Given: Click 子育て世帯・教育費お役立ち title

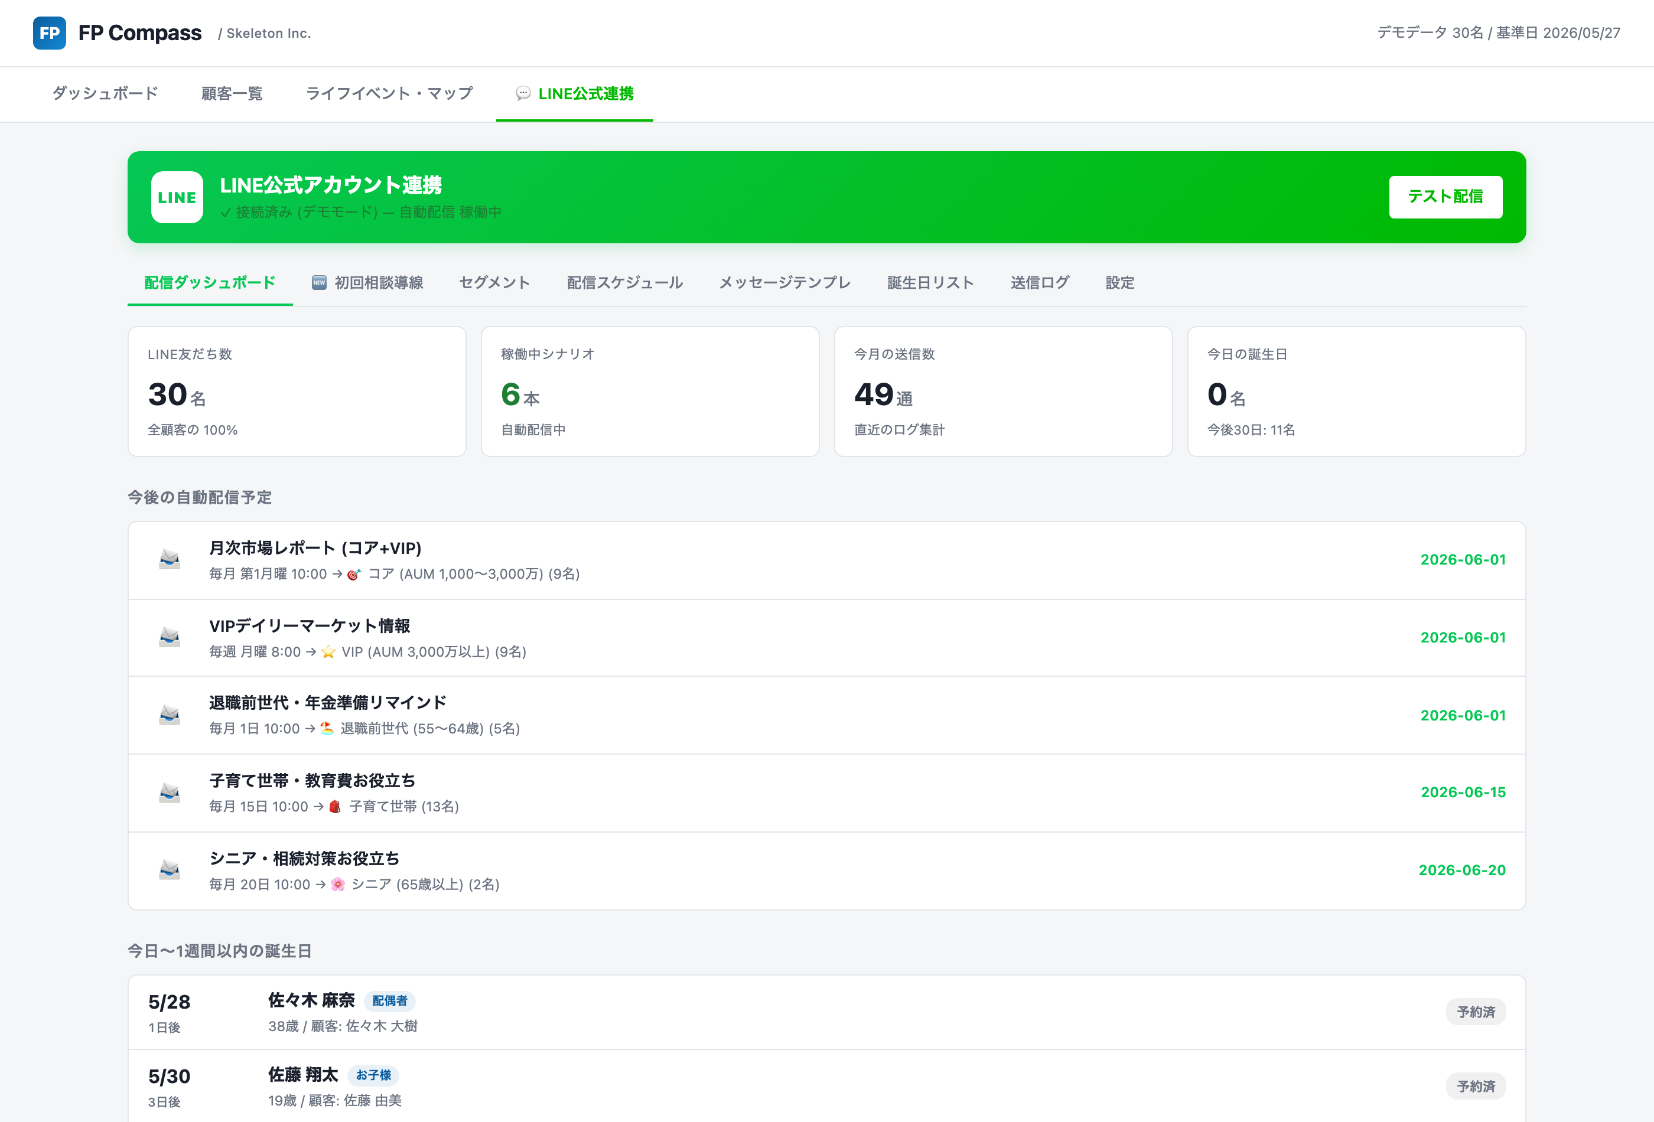Looking at the screenshot, I should coord(312,781).
